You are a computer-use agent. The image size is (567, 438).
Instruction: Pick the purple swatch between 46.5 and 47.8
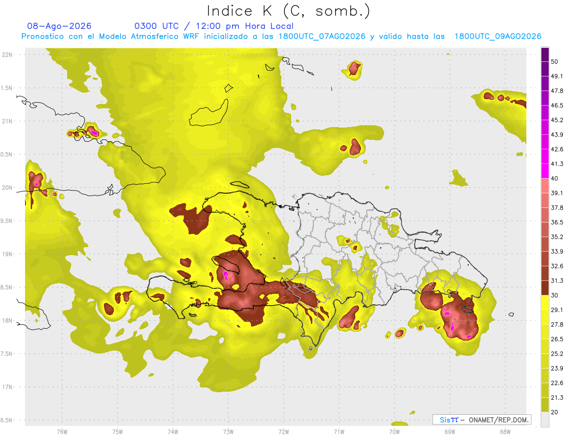tap(545, 98)
